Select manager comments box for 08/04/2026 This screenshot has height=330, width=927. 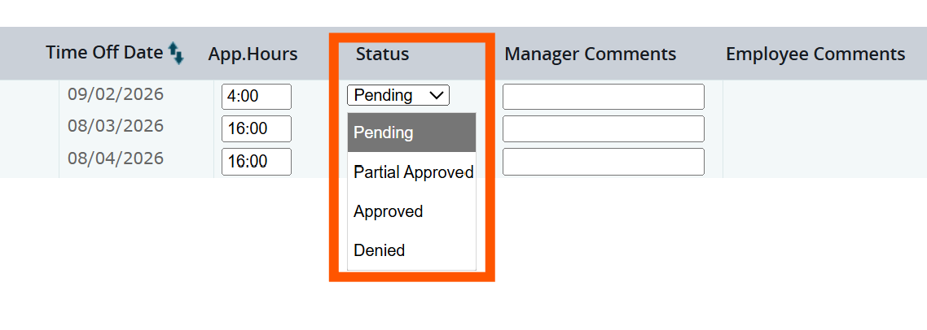(604, 162)
